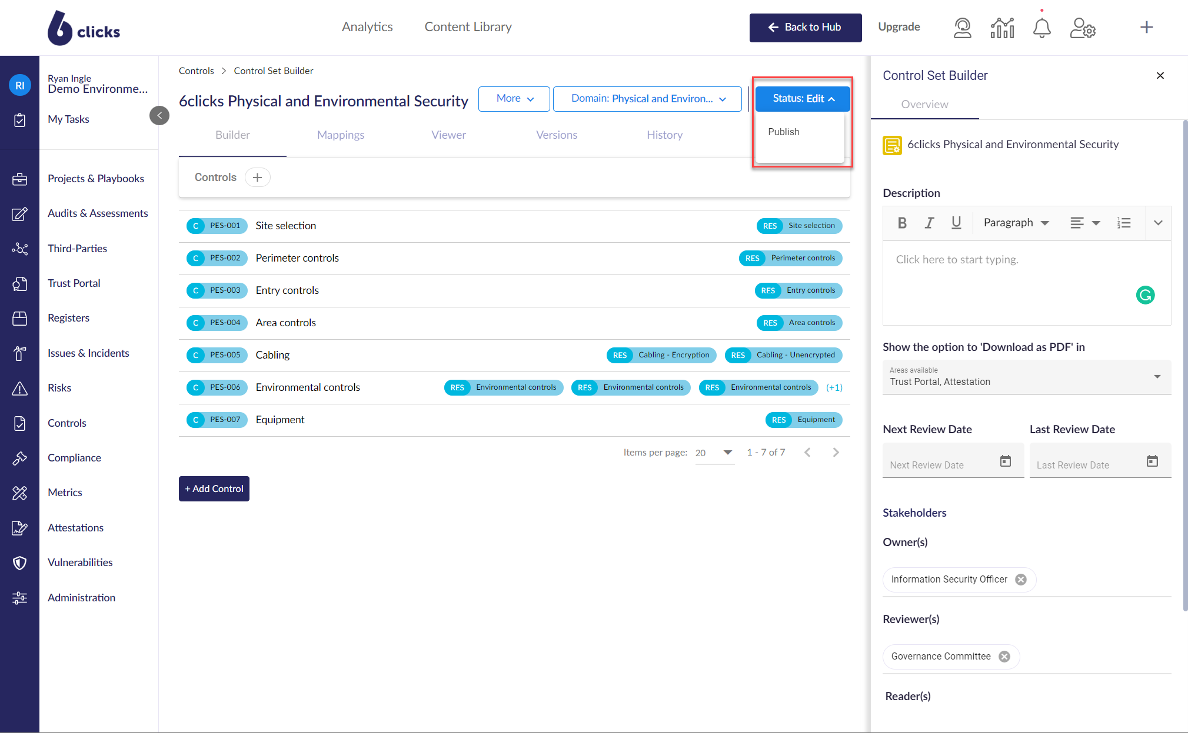Open the Areas available dropdown
This screenshot has height=733, width=1188.
pyautogui.click(x=1027, y=377)
